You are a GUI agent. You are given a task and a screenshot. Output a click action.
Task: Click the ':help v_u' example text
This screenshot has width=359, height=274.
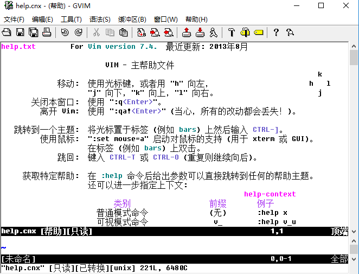(x=277, y=222)
